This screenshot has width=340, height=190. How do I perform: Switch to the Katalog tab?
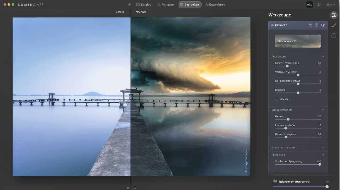point(144,5)
